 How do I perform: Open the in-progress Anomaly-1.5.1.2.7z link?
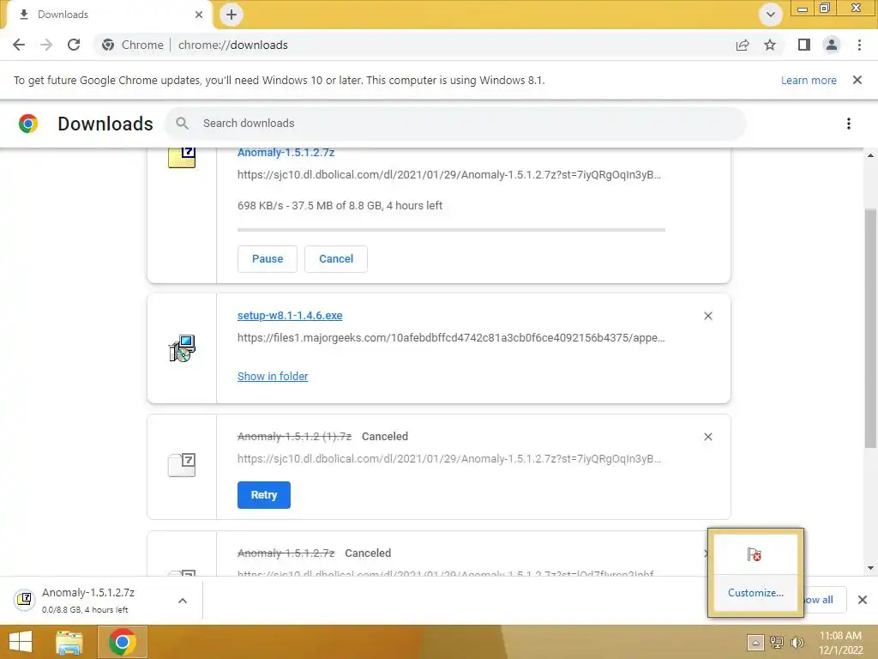[x=286, y=153]
